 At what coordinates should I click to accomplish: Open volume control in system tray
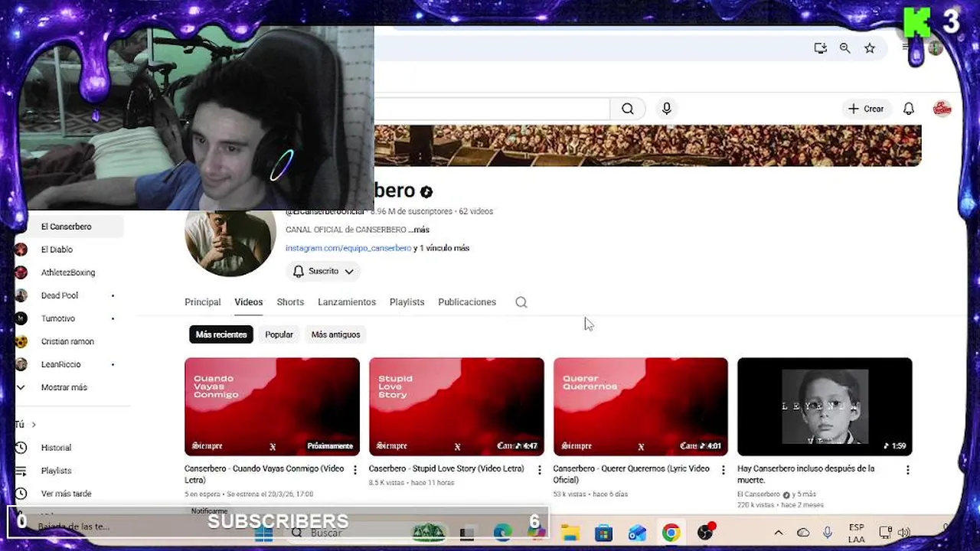[904, 533]
